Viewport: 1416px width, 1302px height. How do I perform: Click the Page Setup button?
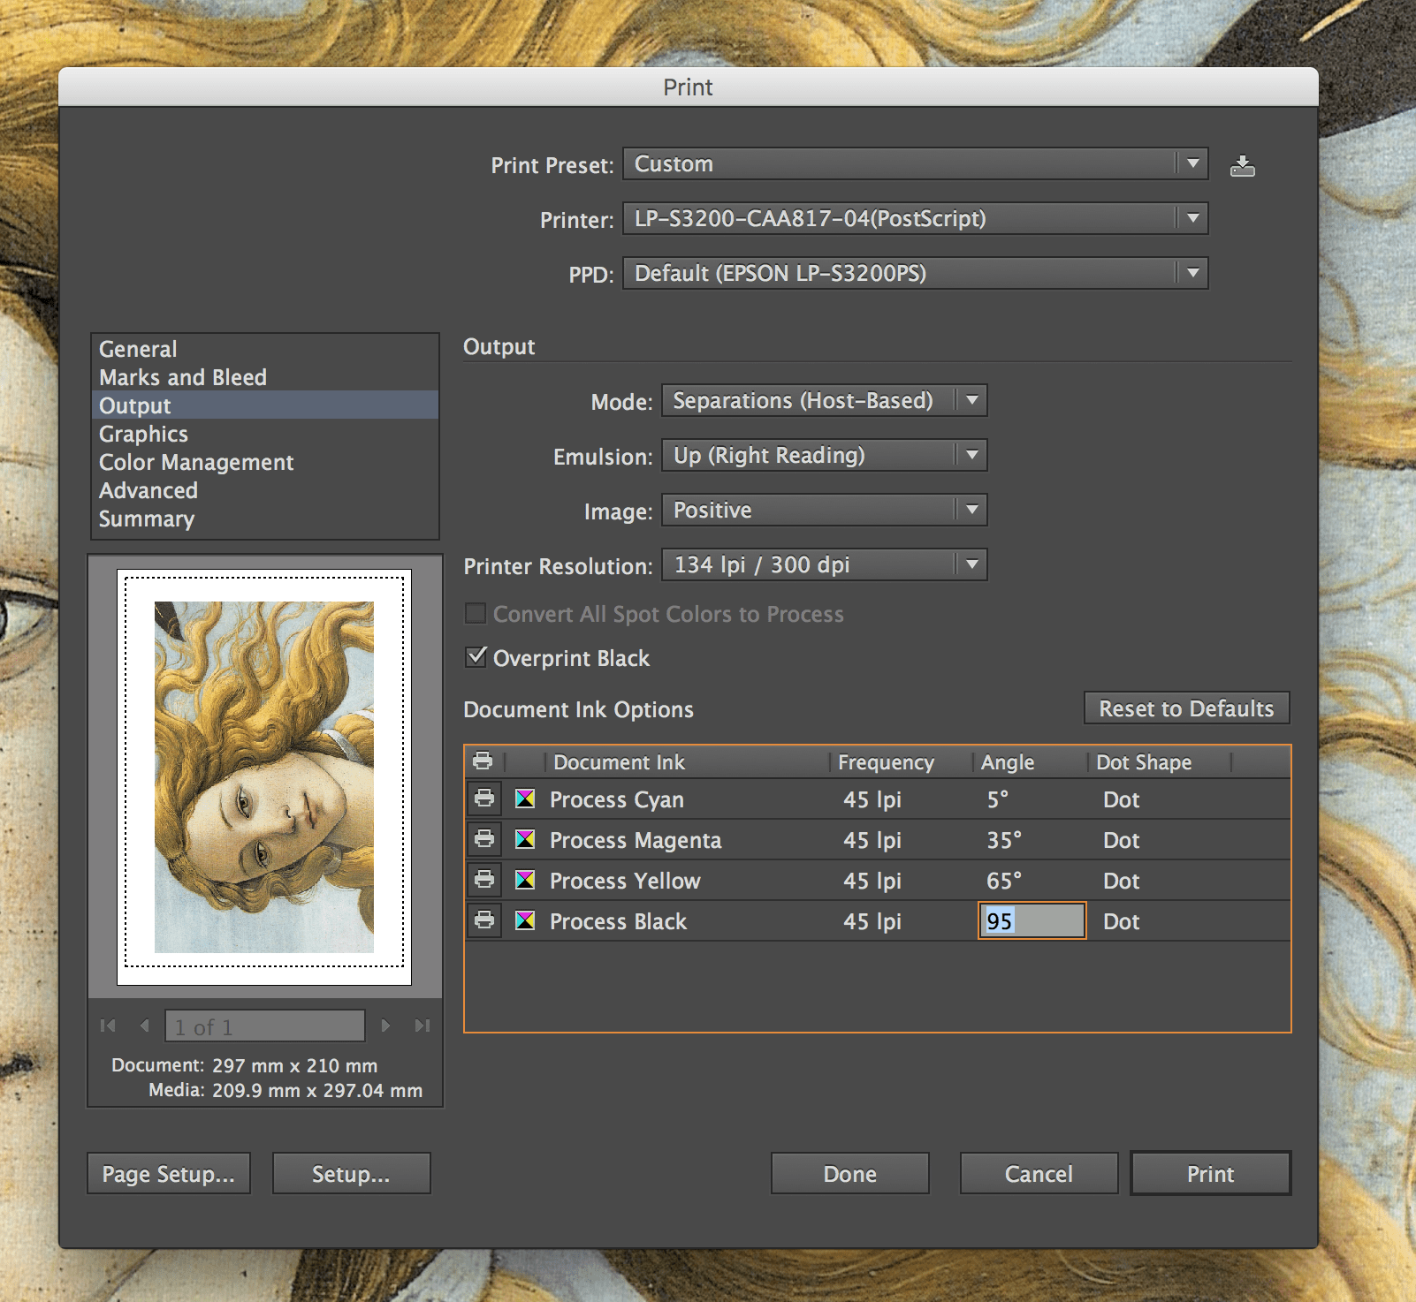pos(169,1173)
